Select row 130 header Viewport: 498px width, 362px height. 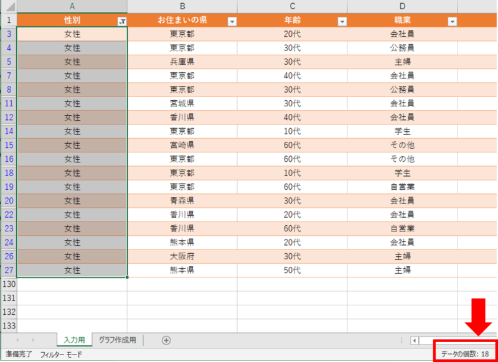pyautogui.click(x=9, y=284)
